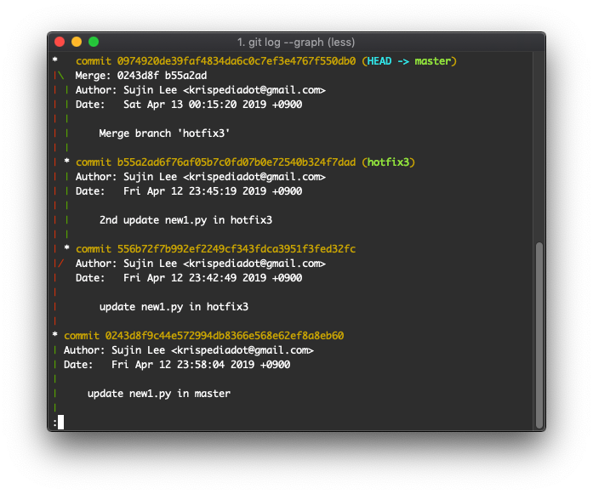Click date 'Sat Apr 13 00:15:20 2019 +0900'
The width and height of the screenshot is (593, 494).
(213, 105)
